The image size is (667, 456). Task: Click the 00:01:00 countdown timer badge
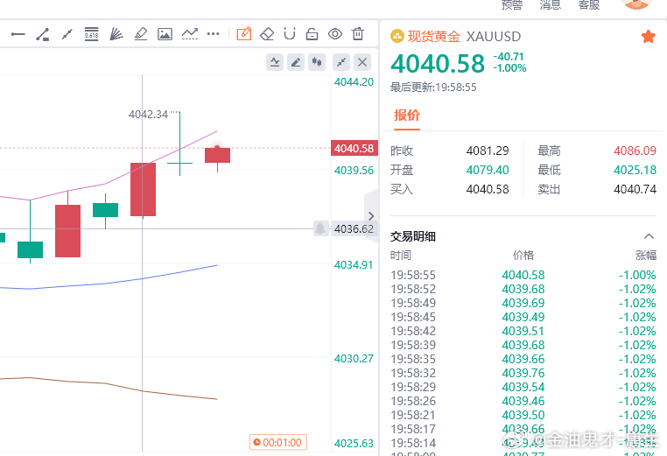point(277,442)
